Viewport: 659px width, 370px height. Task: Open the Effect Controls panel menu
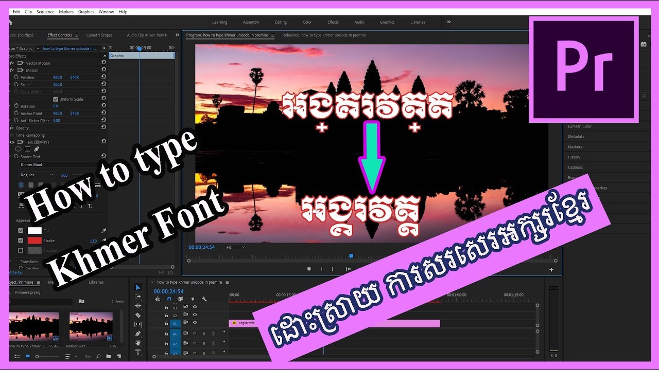77,35
